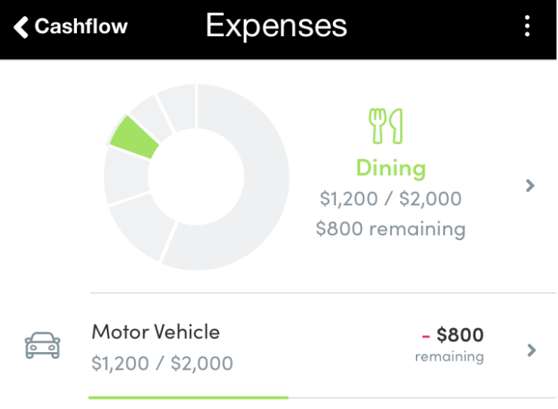
Task: Tap the Motor Vehicle - $800 remaining amount
Action: (x=453, y=335)
